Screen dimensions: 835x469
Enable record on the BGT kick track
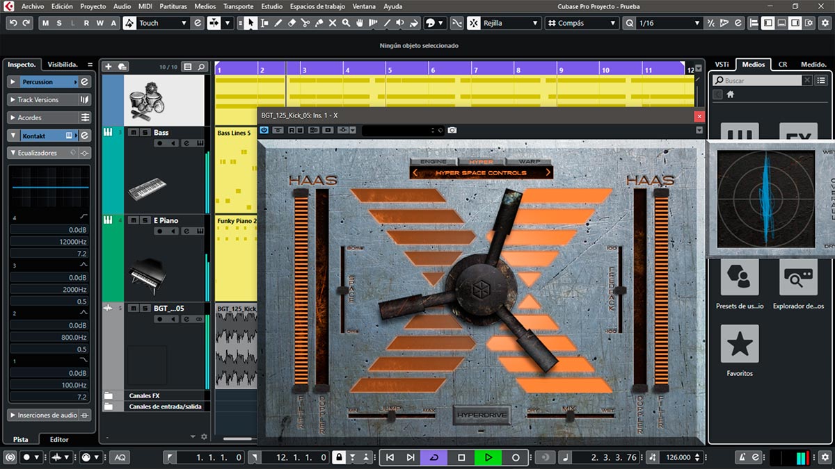pos(161,319)
